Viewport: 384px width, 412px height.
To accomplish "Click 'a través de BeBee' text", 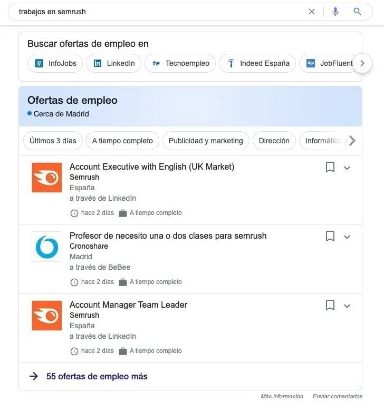I will point(100,267).
